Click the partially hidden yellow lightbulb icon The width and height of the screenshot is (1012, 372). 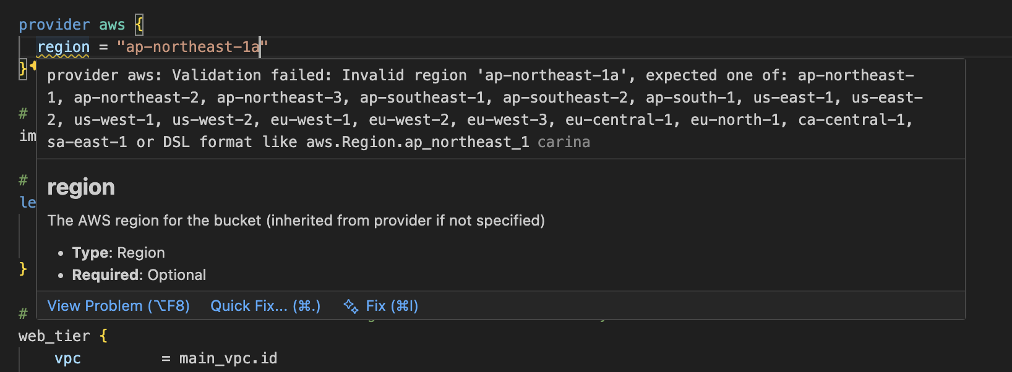(x=33, y=66)
